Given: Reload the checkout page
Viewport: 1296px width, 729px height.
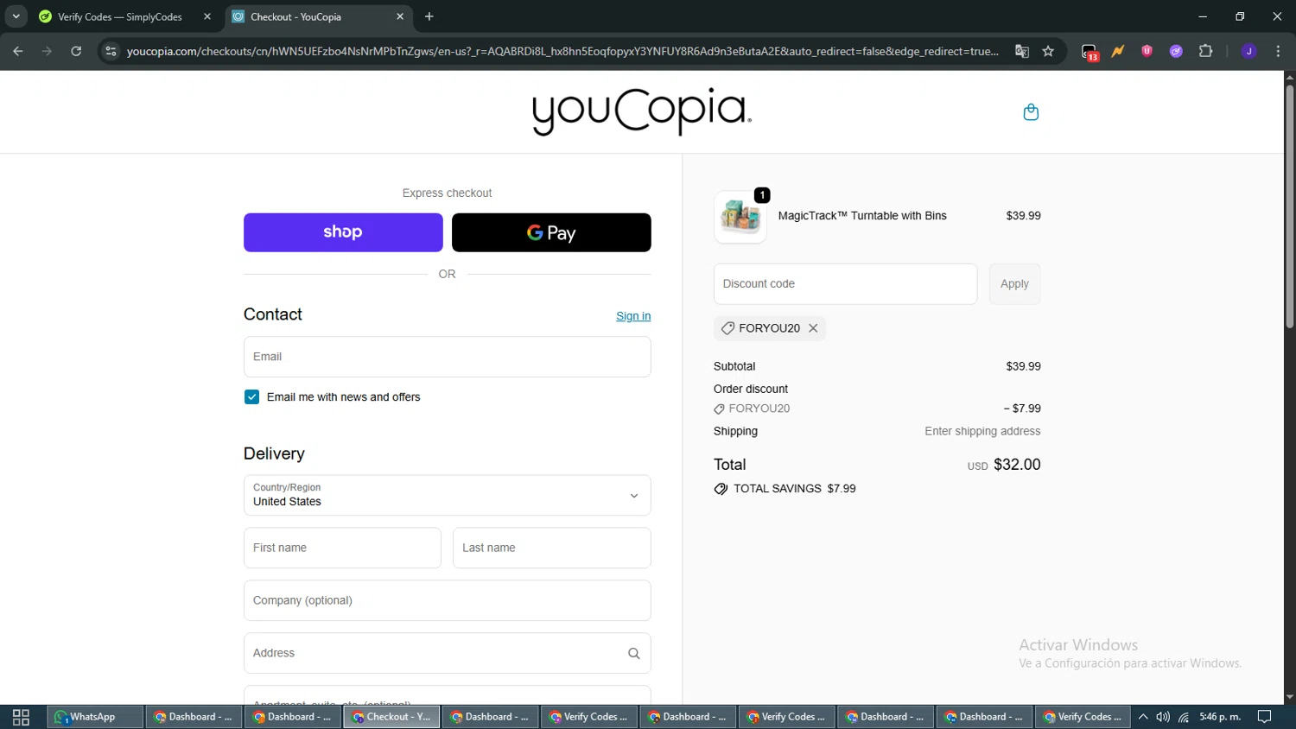Looking at the screenshot, I should click(x=76, y=51).
